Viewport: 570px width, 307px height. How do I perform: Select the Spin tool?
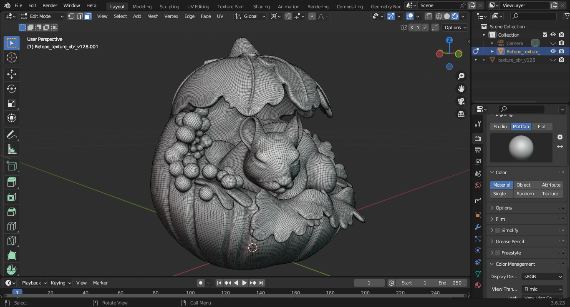(x=12, y=270)
